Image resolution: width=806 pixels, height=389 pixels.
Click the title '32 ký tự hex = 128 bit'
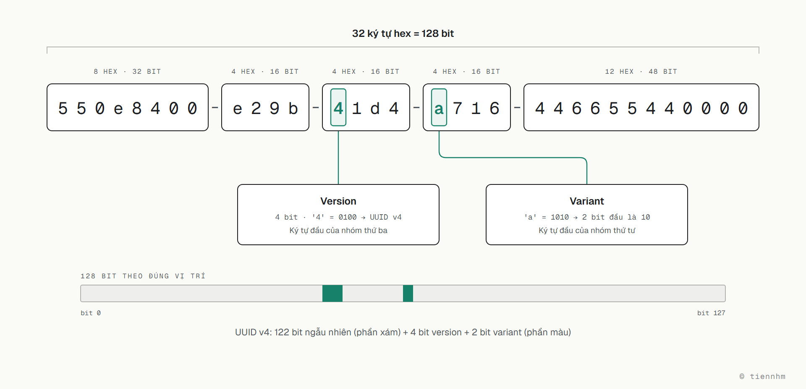pos(403,34)
